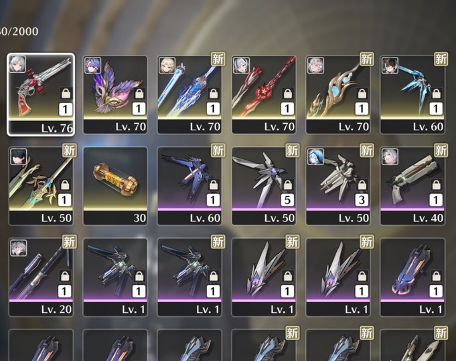Click the rank 5 badge on silver star weapon
The image size is (456, 361).
point(287,200)
